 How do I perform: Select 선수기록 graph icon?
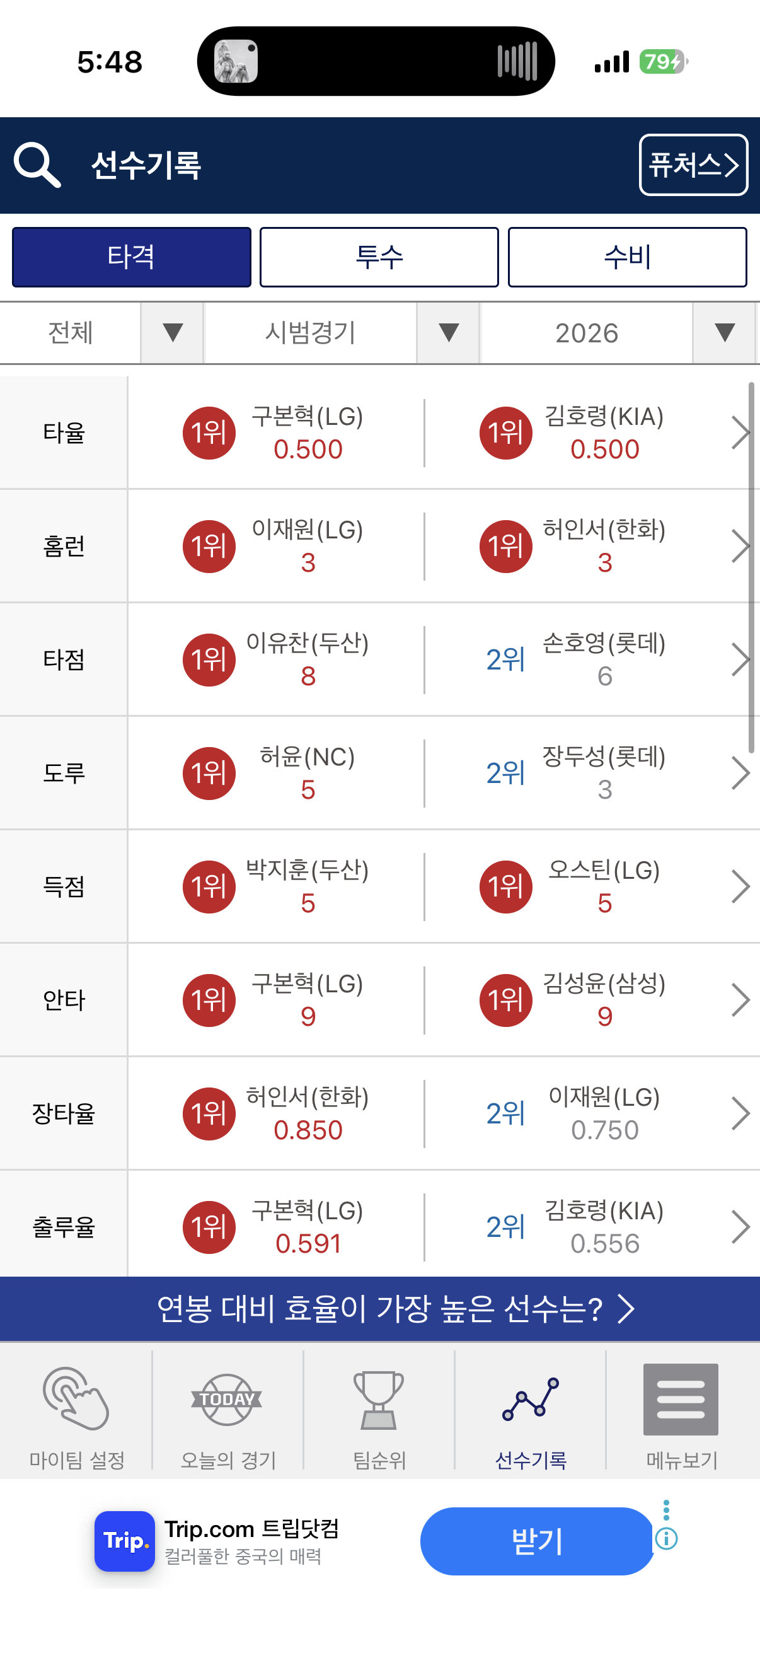[531, 1399]
